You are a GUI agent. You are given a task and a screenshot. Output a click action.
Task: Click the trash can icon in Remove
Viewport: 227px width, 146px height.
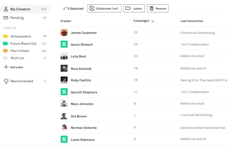[x=151, y=8]
